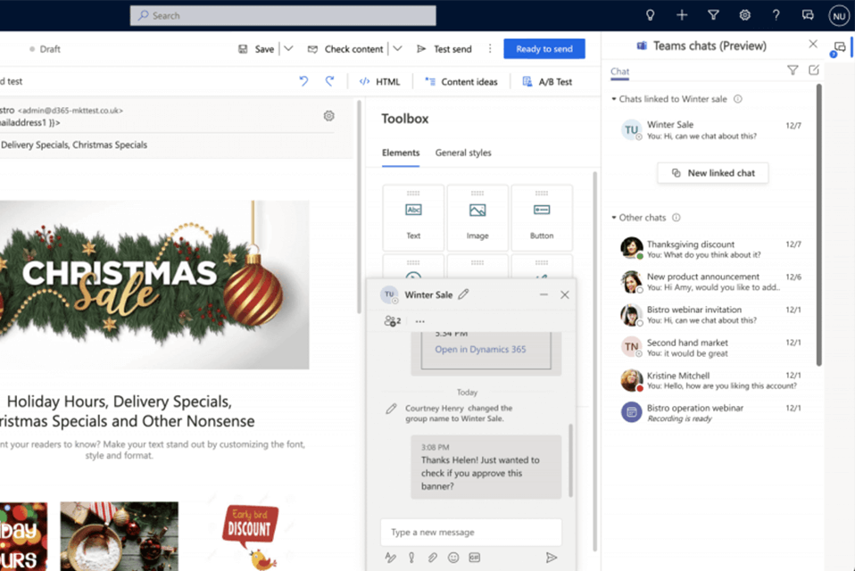Click the undo arrow in the editor toolbar
Viewport: 855px width, 571px height.
click(303, 81)
